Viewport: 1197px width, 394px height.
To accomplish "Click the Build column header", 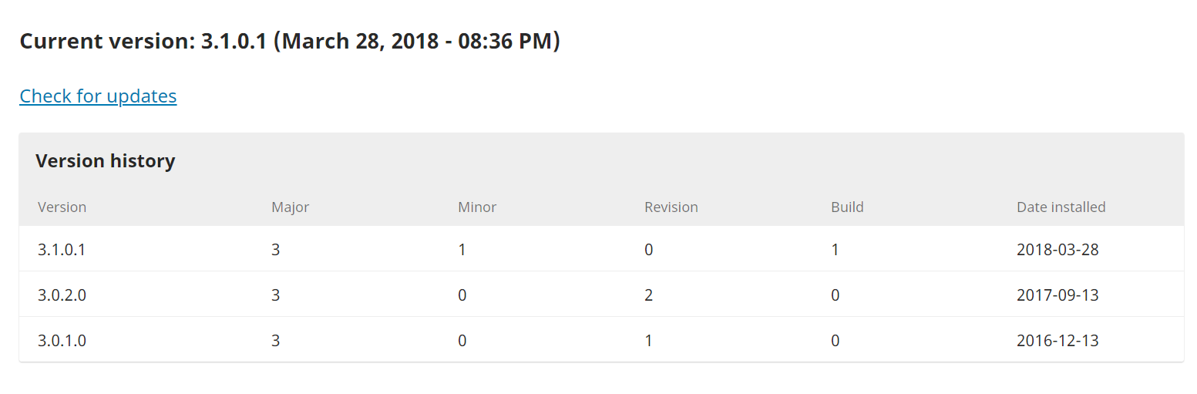I will point(847,207).
